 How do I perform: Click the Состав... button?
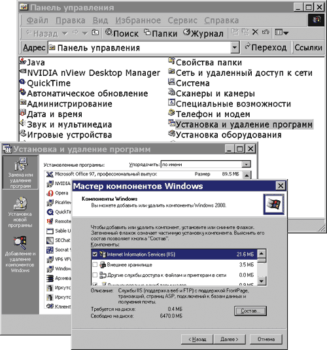coord(250,311)
